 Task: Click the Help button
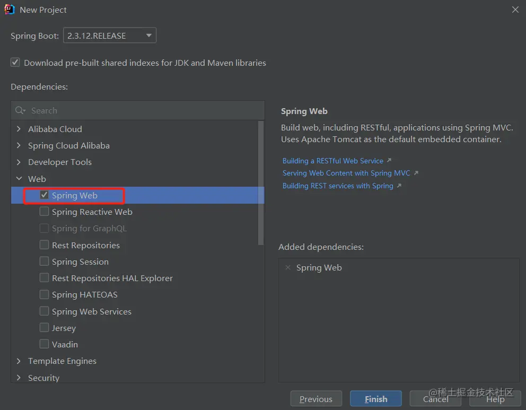click(x=495, y=398)
